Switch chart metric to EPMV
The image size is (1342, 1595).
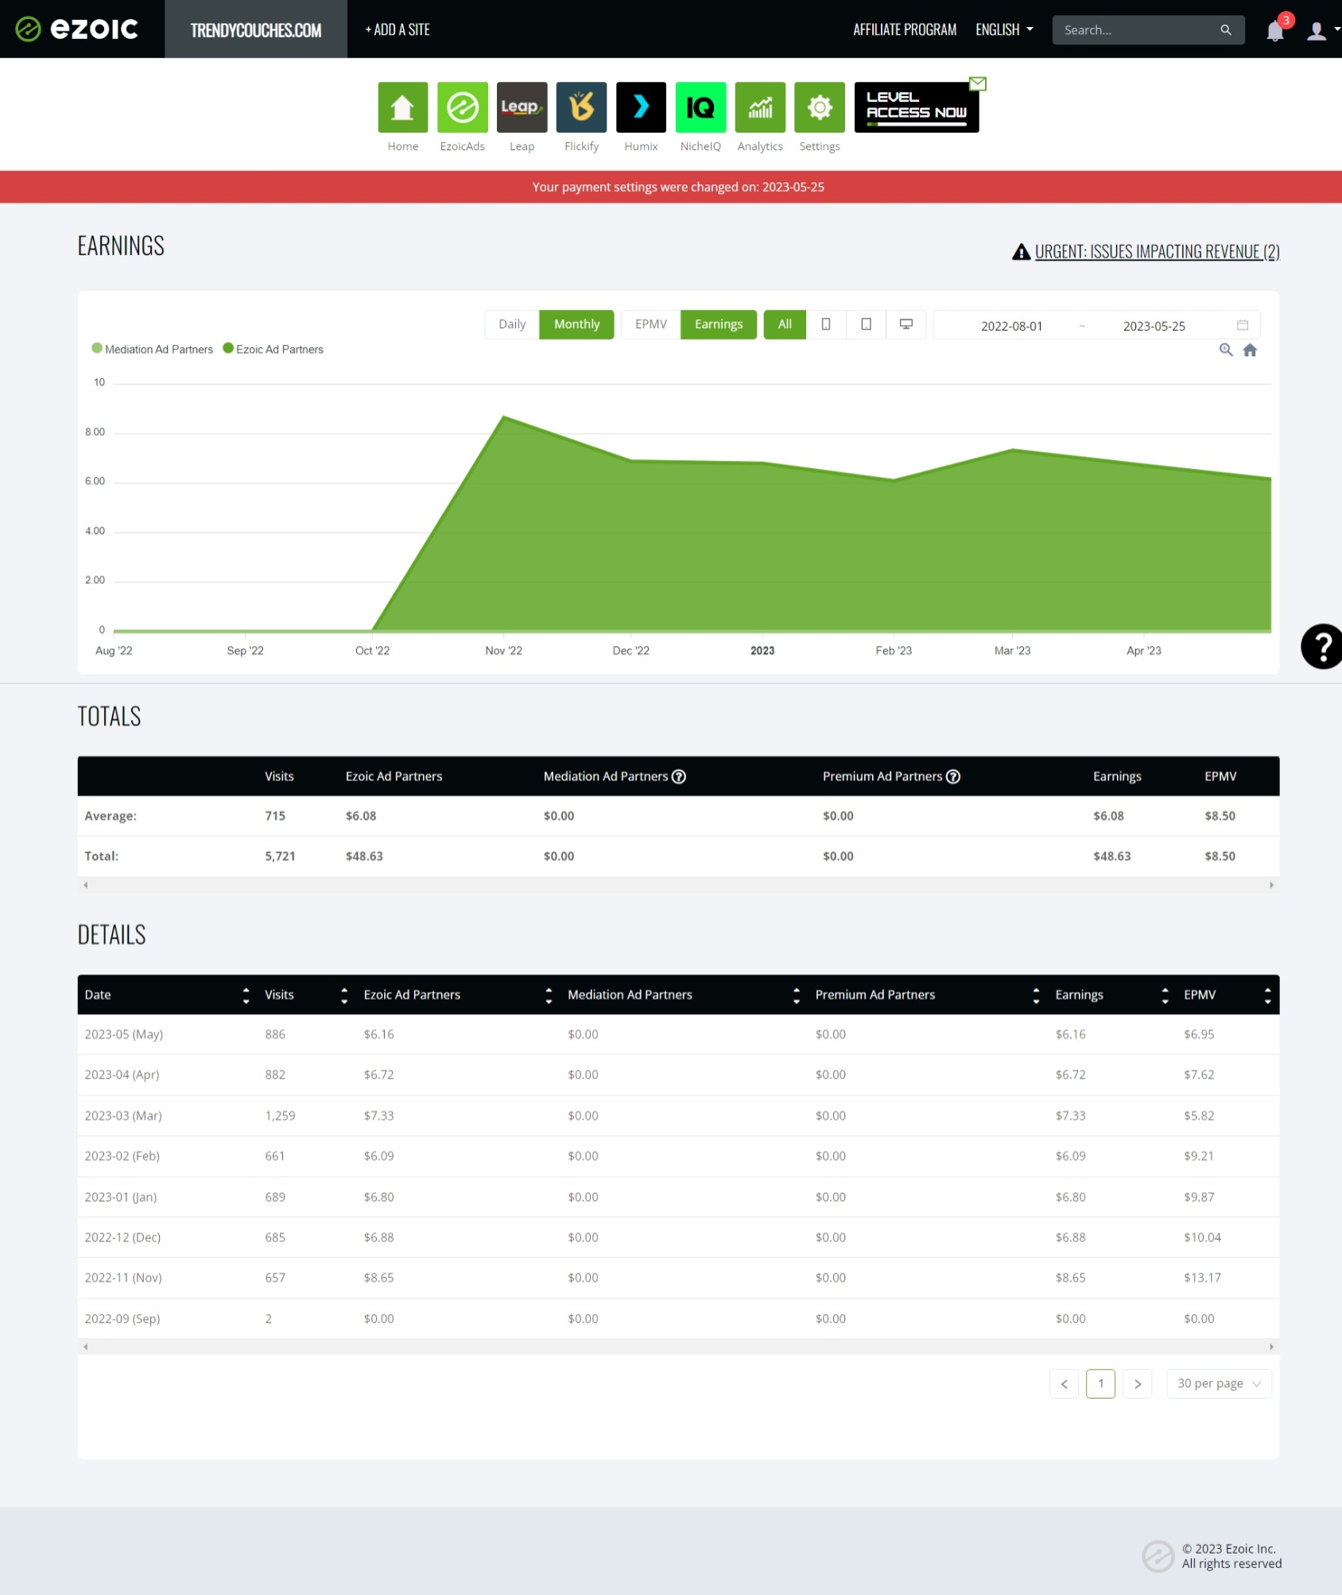pyautogui.click(x=651, y=324)
